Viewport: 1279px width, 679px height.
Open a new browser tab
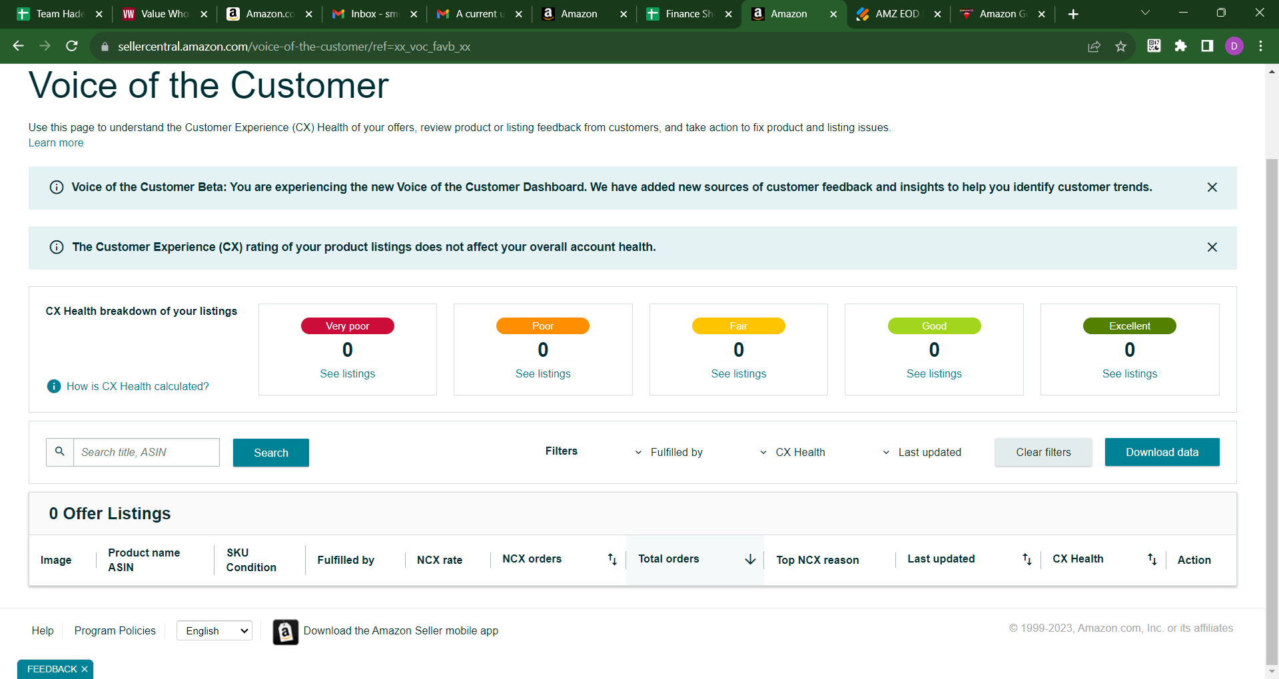1073,14
